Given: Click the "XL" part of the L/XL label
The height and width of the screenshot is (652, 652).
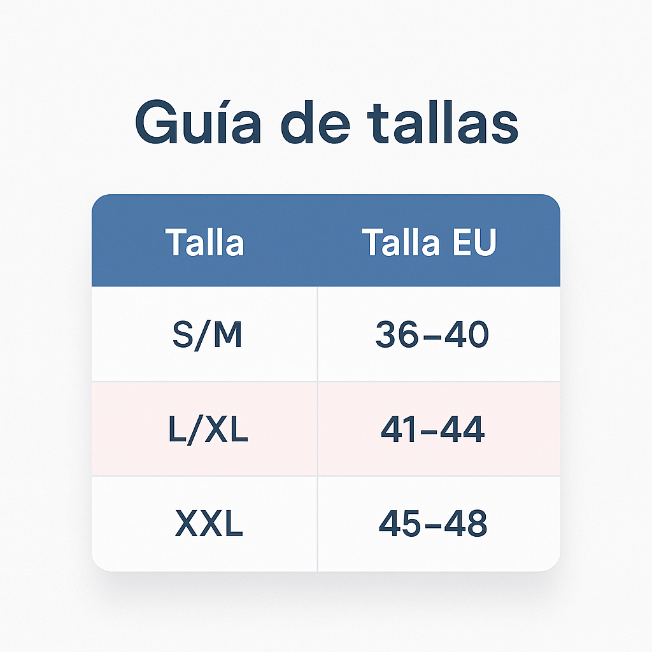Looking at the screenshot, I should [225, 430].
